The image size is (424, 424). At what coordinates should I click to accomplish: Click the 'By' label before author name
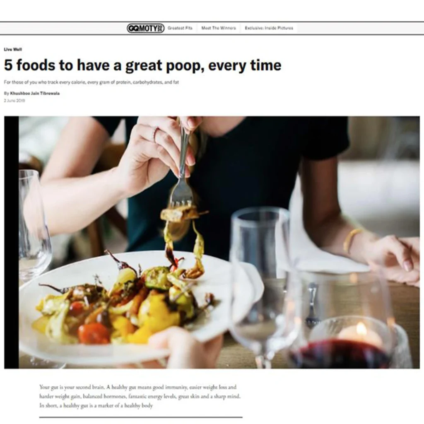7,93
